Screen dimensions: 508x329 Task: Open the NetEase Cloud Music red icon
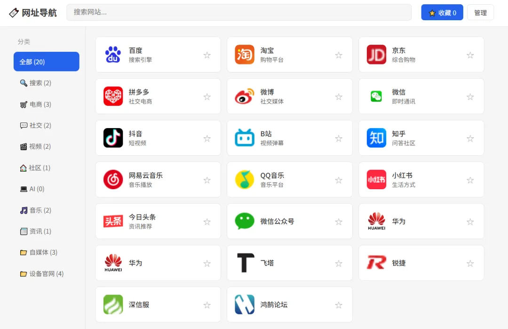113,180
